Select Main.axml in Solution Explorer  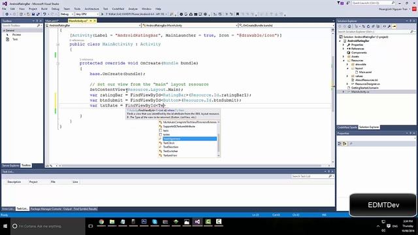[365, 72]
